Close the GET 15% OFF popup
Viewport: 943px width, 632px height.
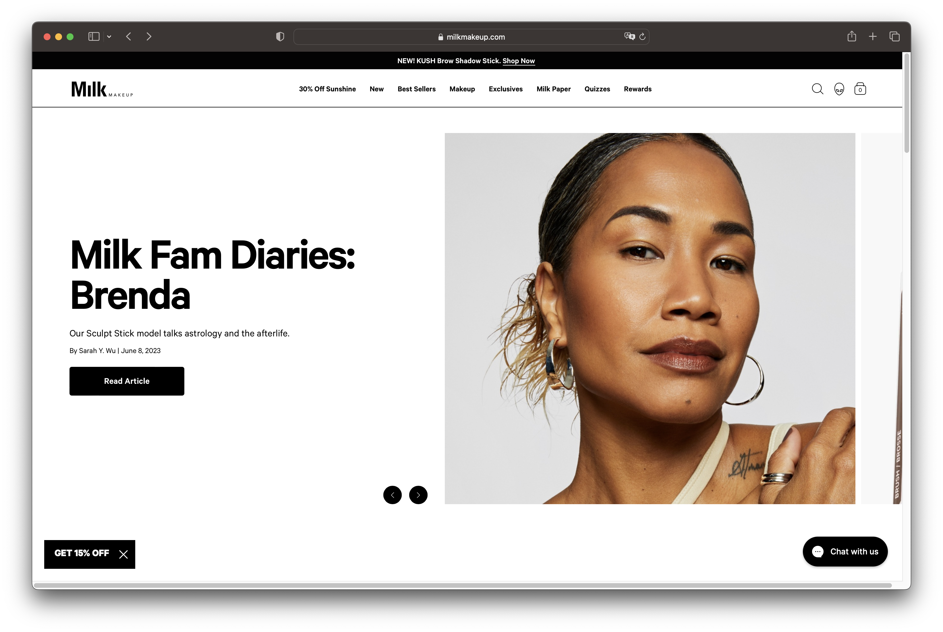point(123,555)
